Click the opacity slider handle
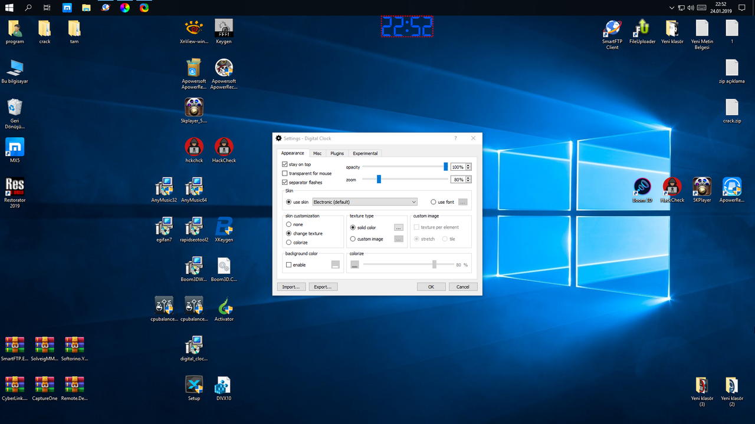 point(446,167)
